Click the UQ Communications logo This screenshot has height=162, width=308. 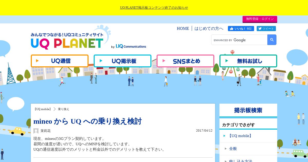click(131, 46)
